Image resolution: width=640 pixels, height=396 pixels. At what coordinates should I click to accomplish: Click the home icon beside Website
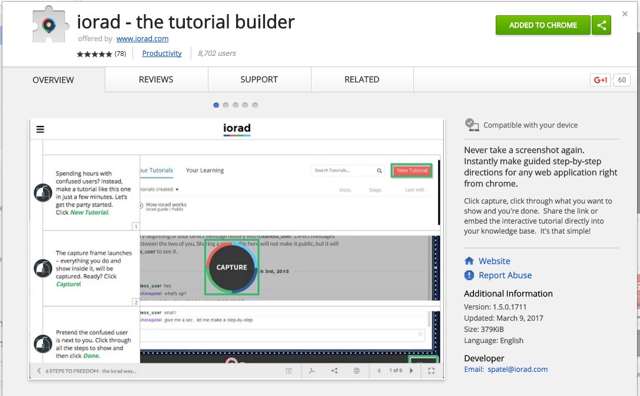(469, 261)
